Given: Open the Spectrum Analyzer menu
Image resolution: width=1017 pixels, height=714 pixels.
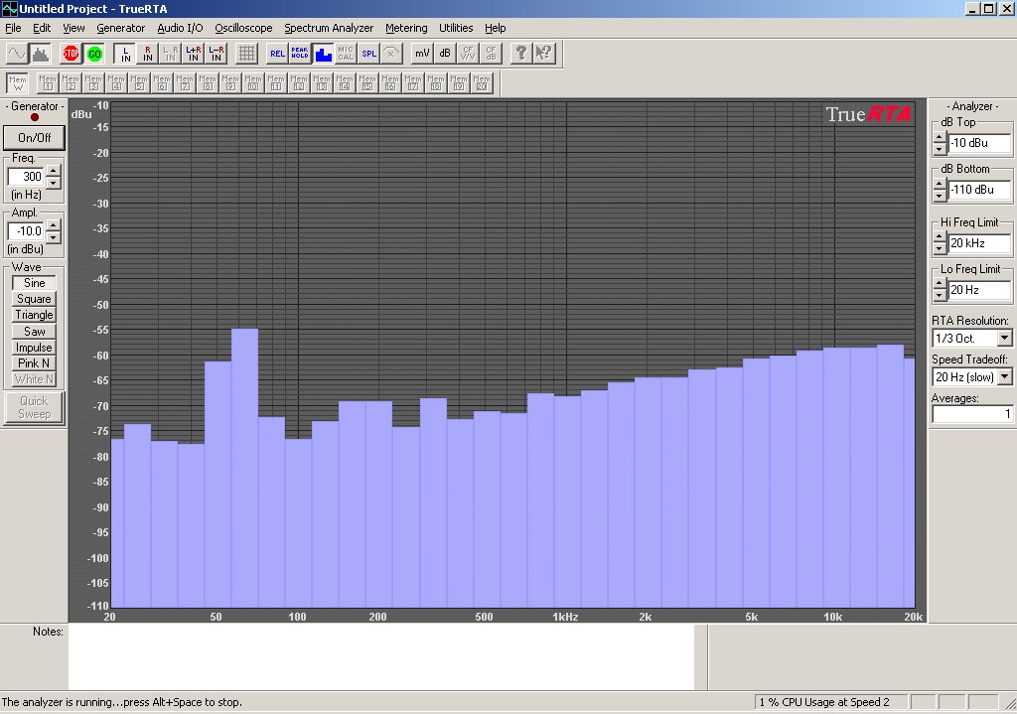Looking at the screenshot, I should (x=329, y=28).
